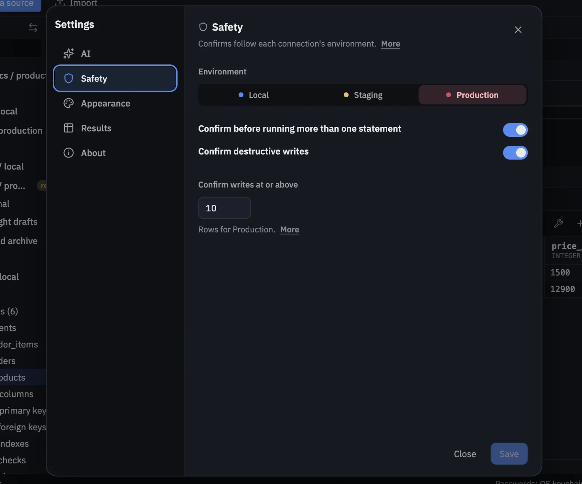Click the shield icon beside Safety in sidebar
The width and height of the screenshot is (582, 484).
[69, 78]
